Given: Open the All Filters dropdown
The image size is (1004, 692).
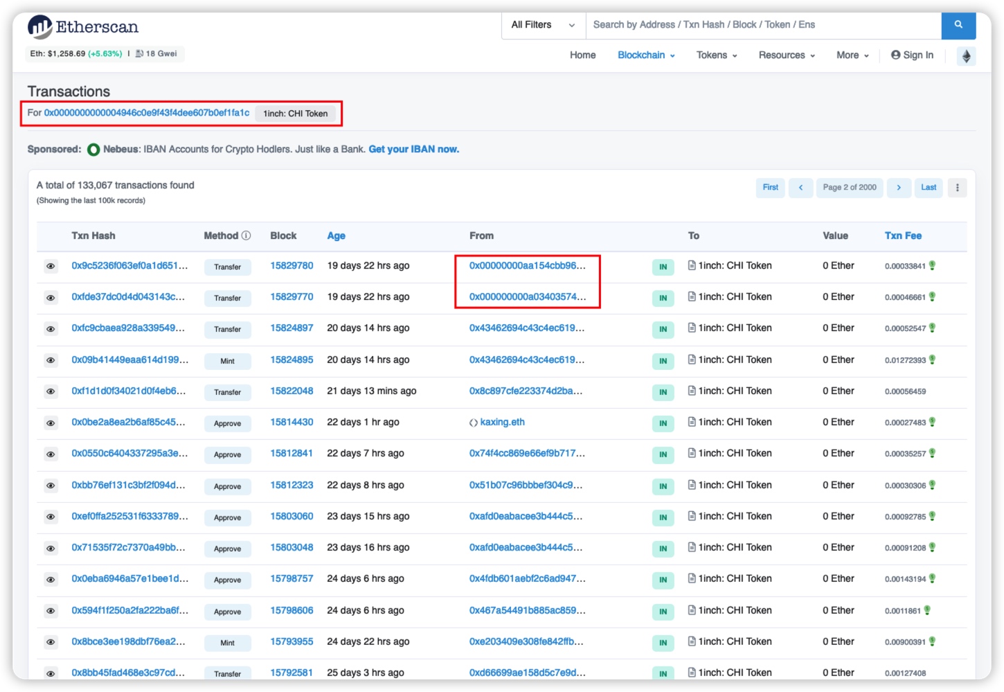Looking at the screenshot, I should click(x=544, y=25).
